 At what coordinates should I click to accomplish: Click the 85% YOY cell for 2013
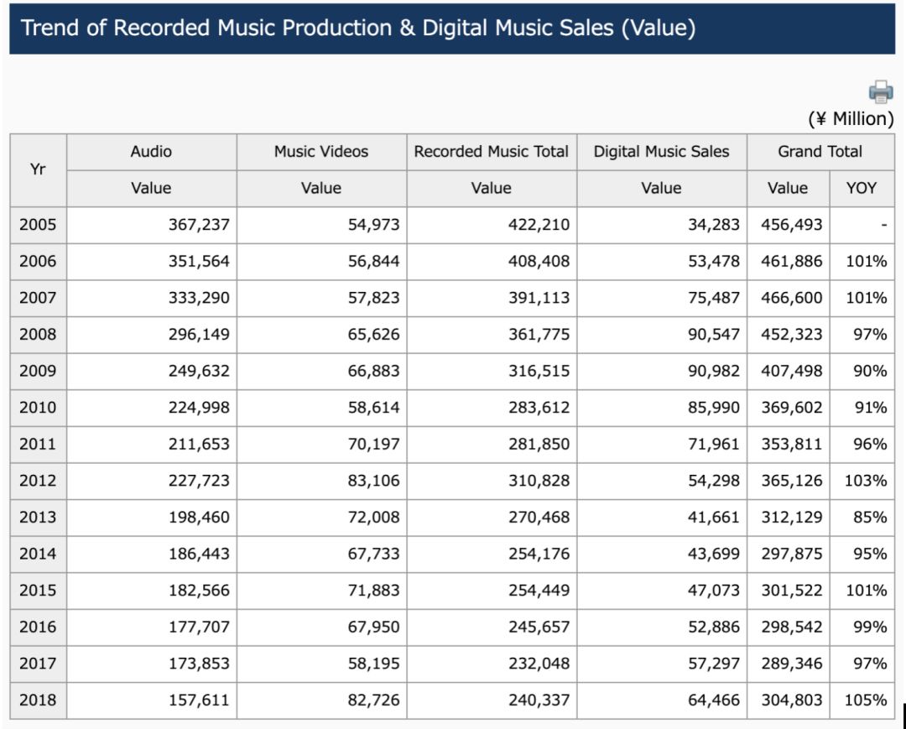click(870, 518)
